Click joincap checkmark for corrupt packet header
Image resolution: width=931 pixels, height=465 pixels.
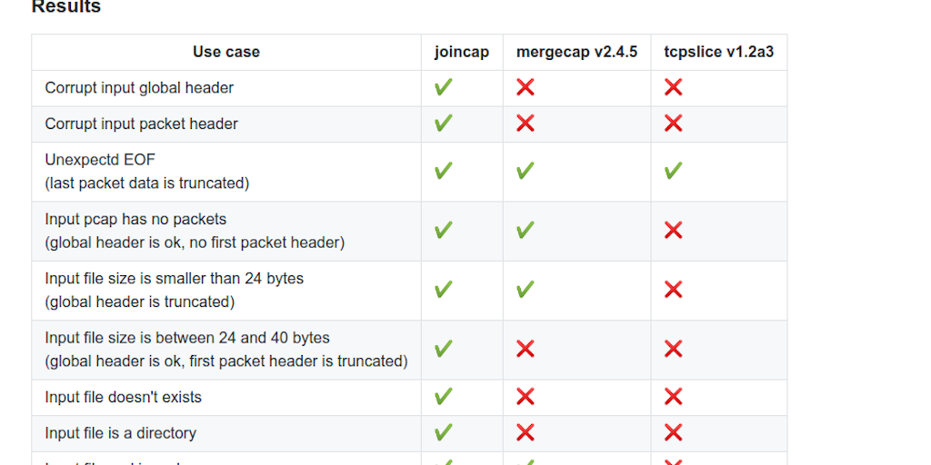[x=444, y=124]
